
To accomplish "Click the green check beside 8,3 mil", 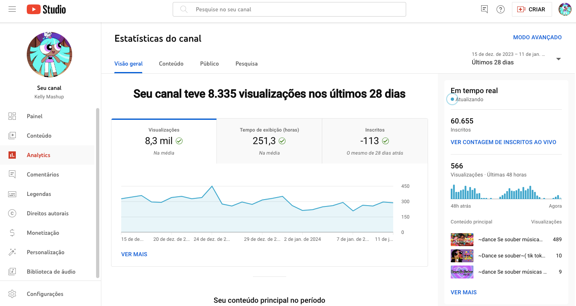I will 179,141.
